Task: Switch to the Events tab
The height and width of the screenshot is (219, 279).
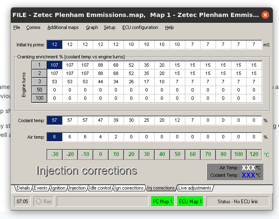Action: click(x=41, y=188)
